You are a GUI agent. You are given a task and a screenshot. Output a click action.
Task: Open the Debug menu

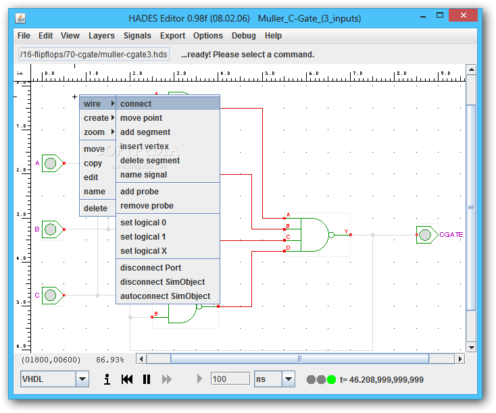[243, 36]
